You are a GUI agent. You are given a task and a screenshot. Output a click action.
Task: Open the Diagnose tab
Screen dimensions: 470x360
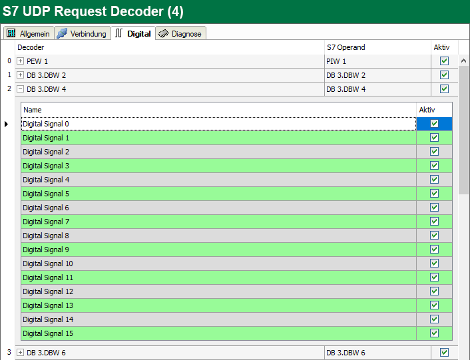pyautogui.click(x=181, y=33)
